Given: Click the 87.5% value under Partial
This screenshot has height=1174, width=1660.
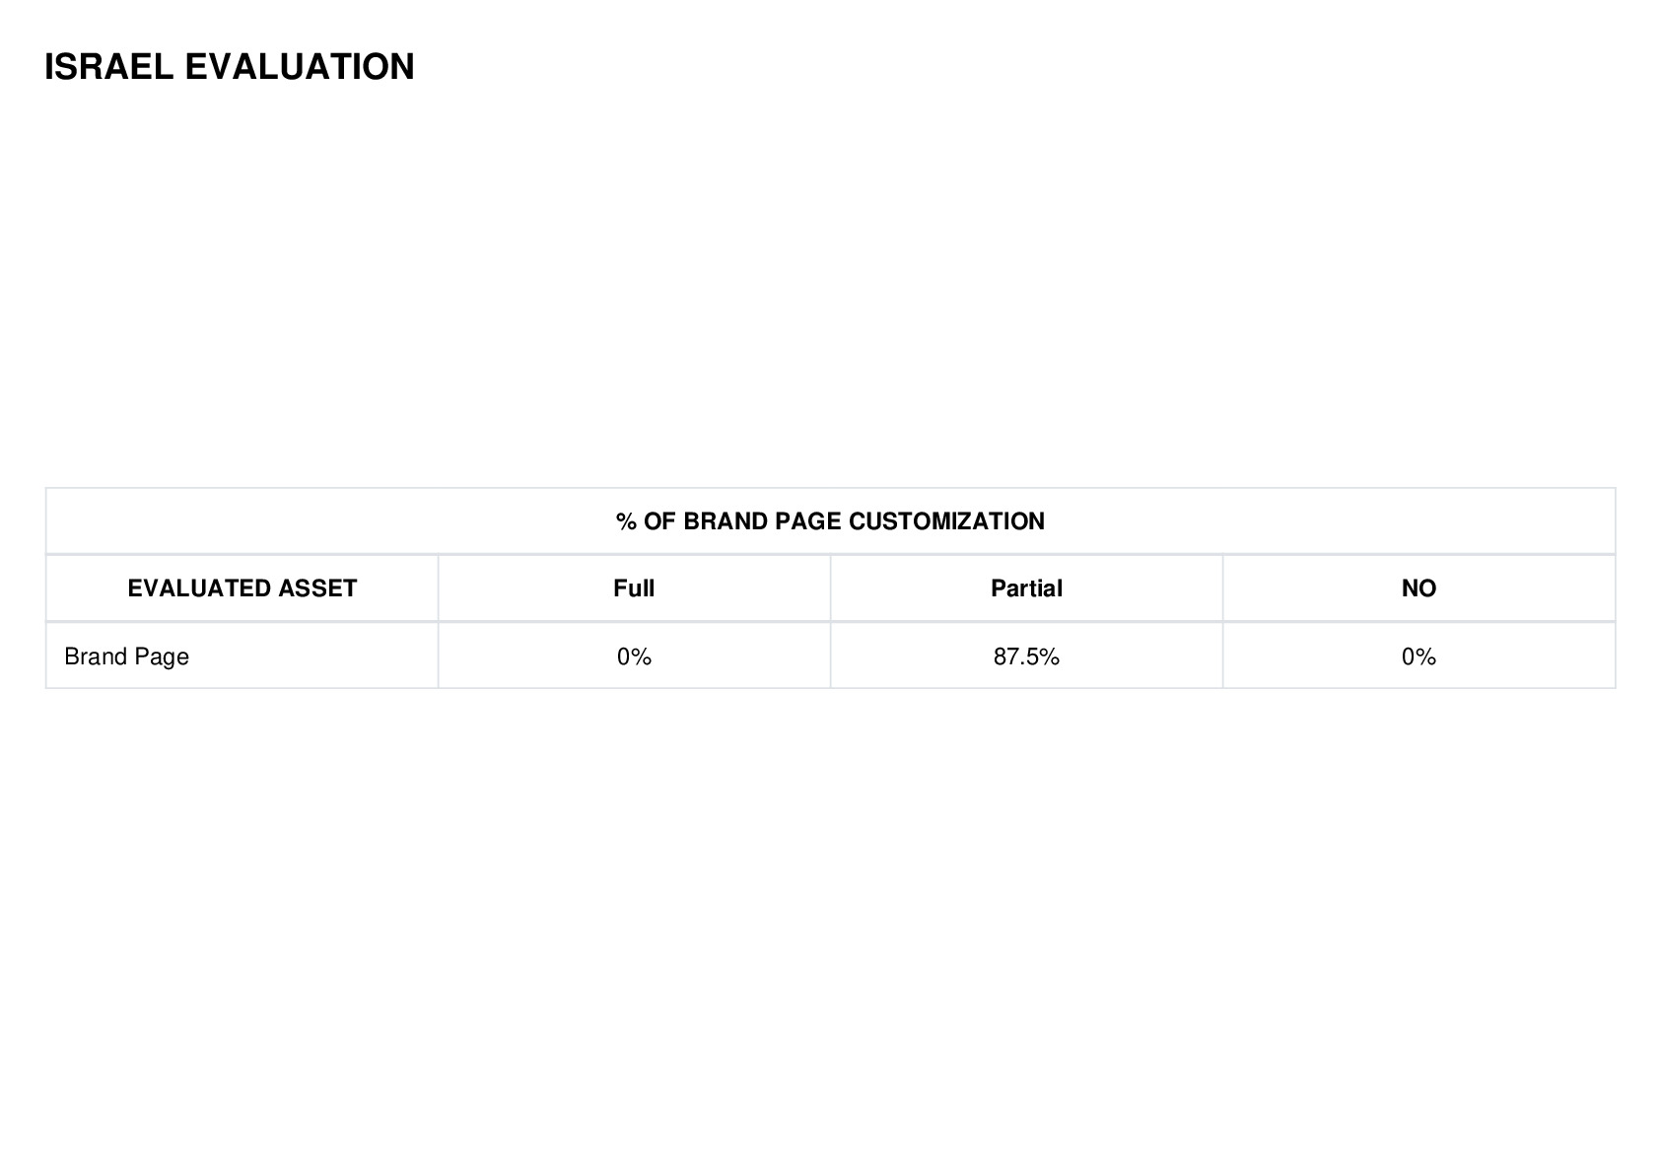Looking at the screenshot, I should pyautogui.click(x=1026, y=656).
